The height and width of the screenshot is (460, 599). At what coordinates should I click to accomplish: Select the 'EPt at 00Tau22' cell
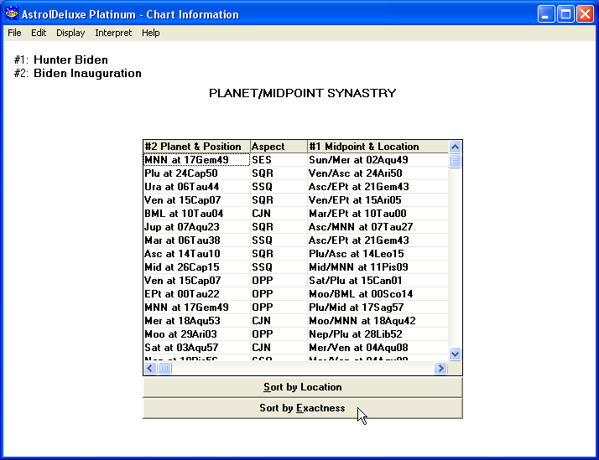pos(197,294)
